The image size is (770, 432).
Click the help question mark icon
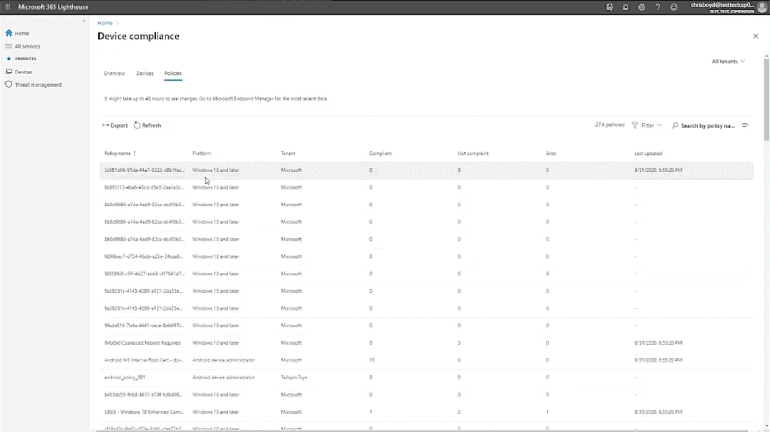coord(658,7)
